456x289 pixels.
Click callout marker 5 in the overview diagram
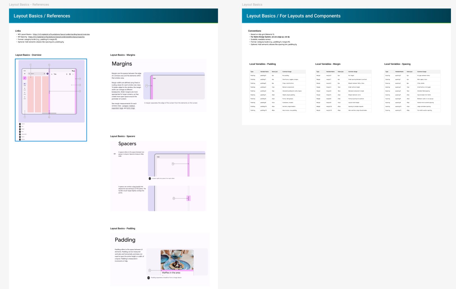80,91
